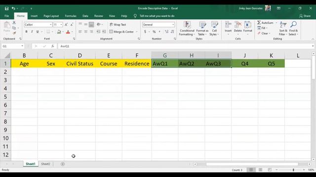This screenshot has height=177, width=316.
Task: Toggle Align Left
Action: pyautogui.click(x=80, y=31)
